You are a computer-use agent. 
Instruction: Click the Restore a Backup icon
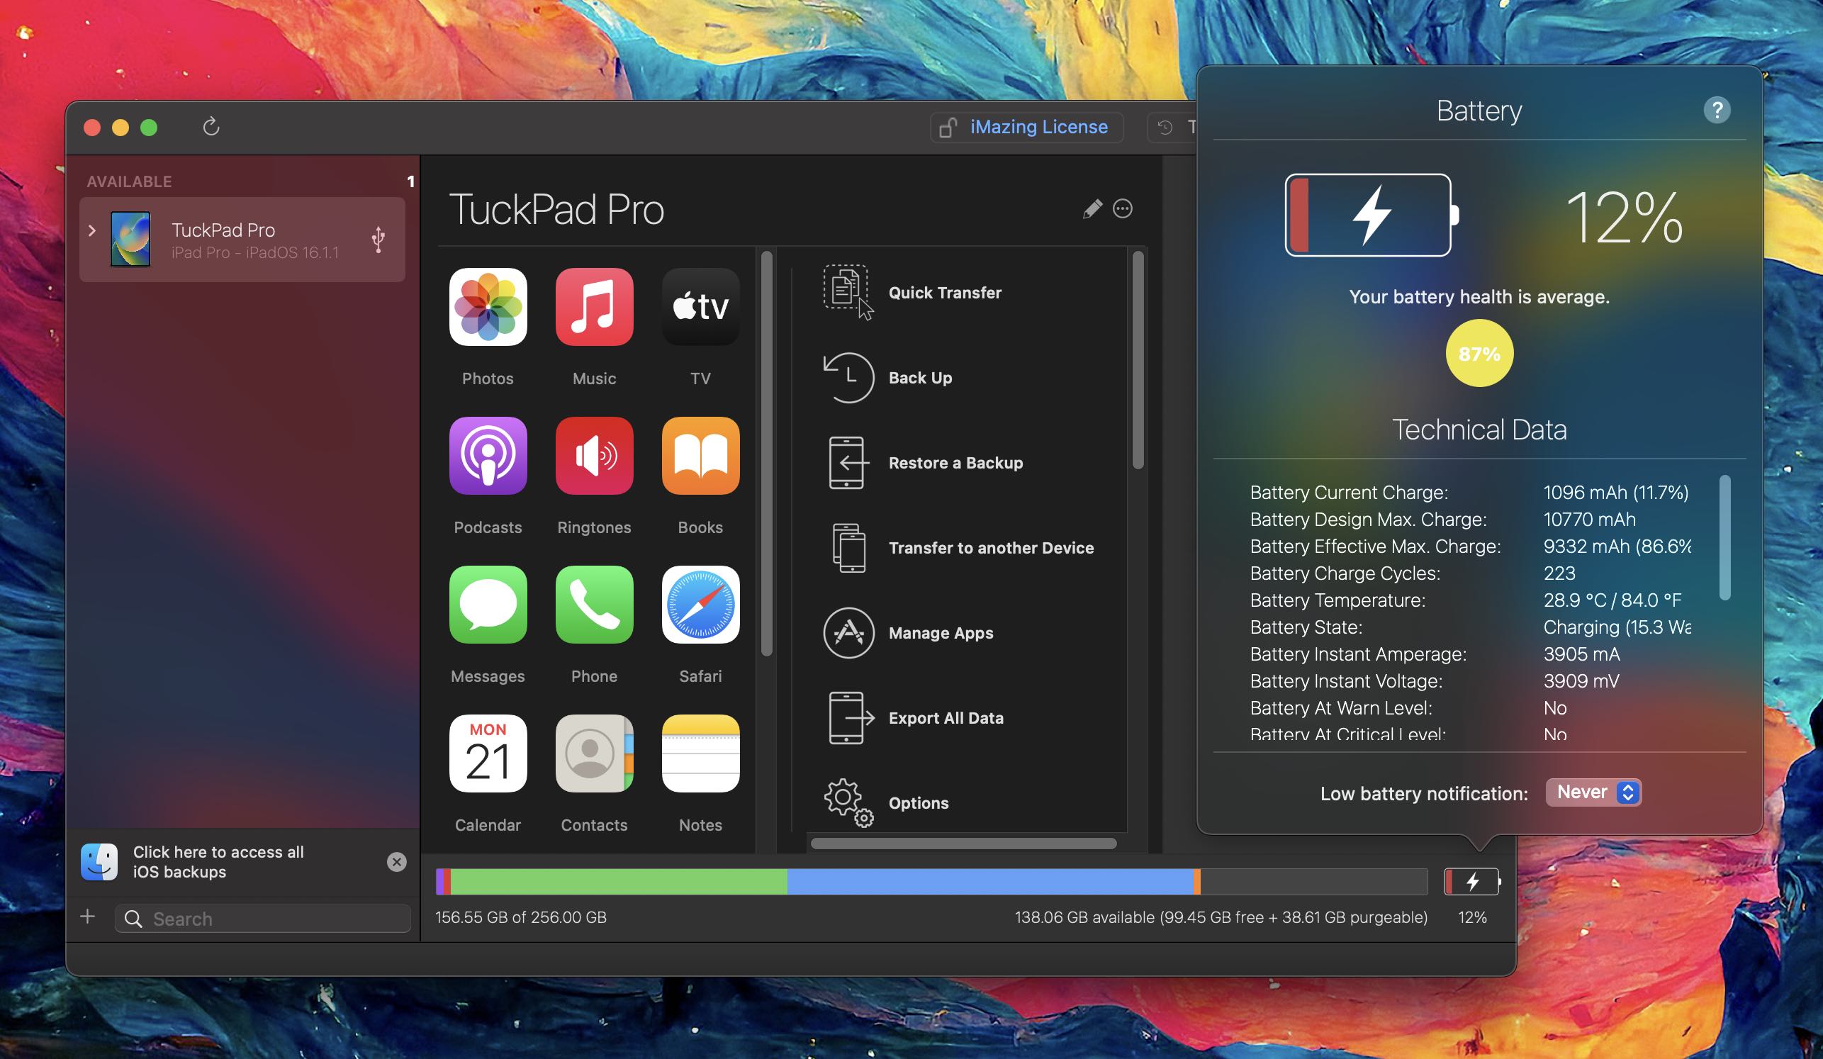(845, 461)
